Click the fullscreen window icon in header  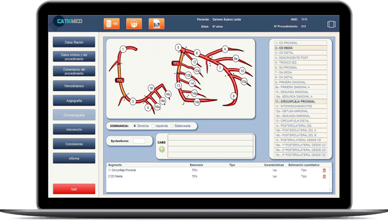tap(331, 24)
